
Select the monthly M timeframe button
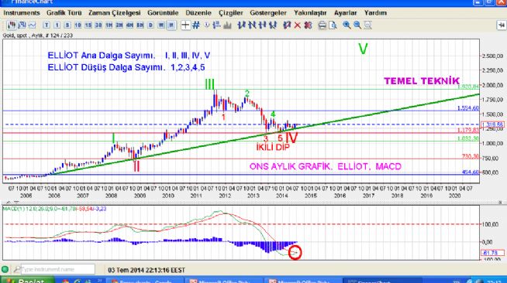(171, 26)
